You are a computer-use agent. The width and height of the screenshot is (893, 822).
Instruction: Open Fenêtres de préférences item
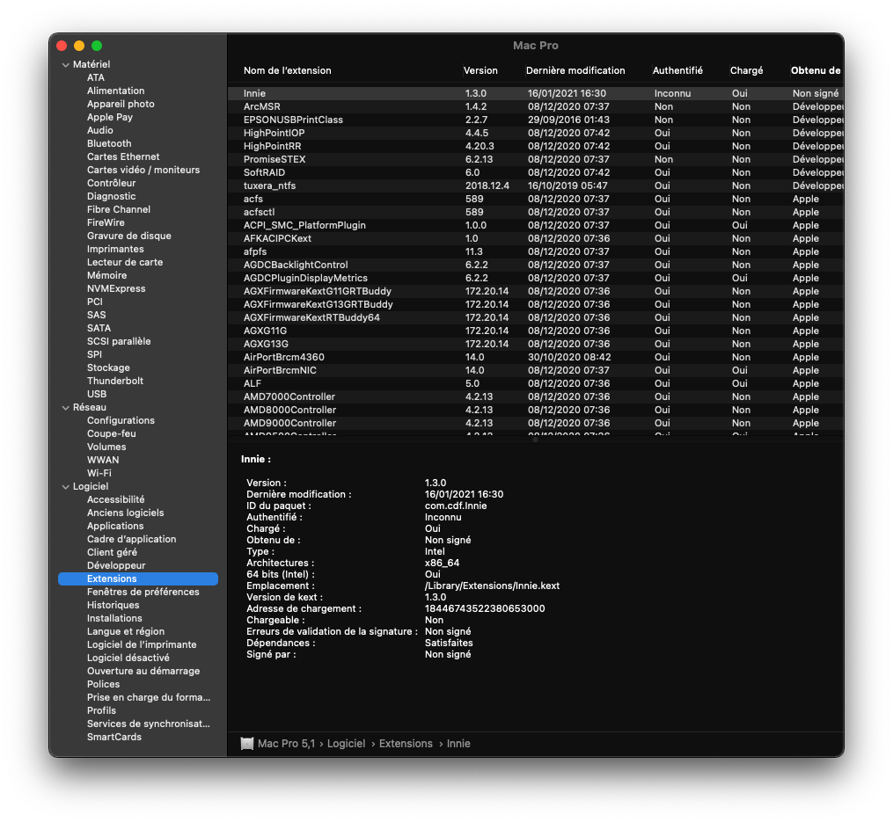click(x=143, y=592)
